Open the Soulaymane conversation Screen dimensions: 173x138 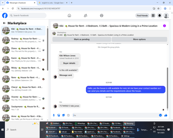coord(23,108)
